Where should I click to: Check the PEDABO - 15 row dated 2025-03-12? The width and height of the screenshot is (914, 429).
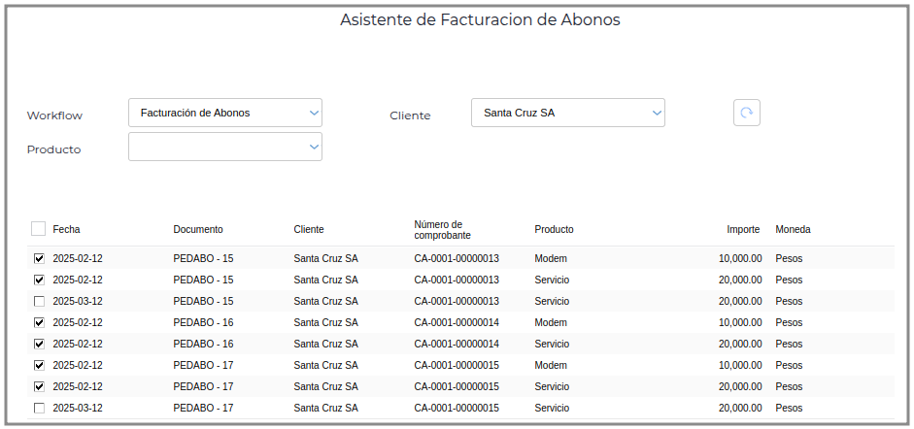coord(39,302)
